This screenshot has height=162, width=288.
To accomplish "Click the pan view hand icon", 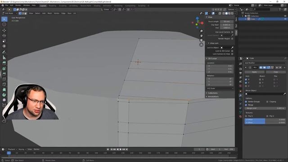I will [x=201, y=36].
